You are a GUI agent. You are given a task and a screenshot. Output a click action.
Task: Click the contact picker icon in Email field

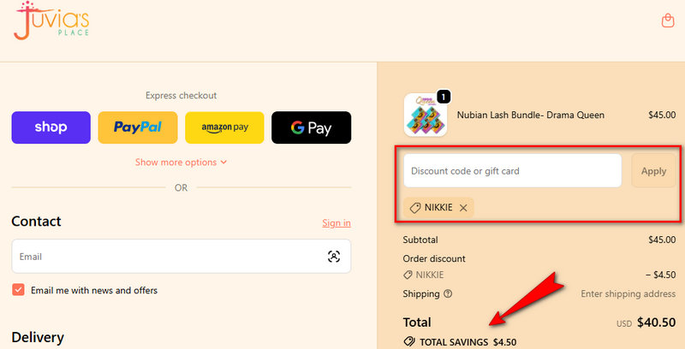click(333, 257)
